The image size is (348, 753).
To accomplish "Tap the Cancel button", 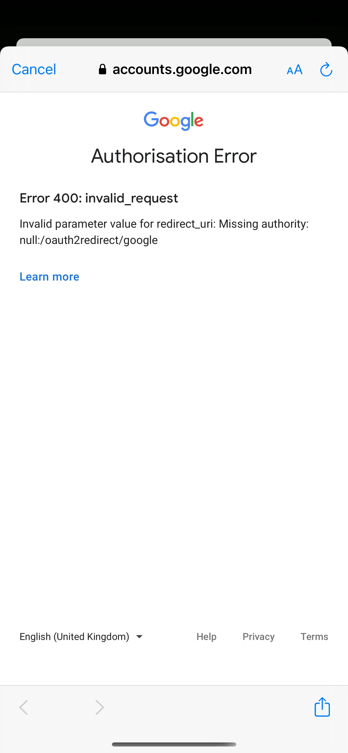I will [34, 70].
